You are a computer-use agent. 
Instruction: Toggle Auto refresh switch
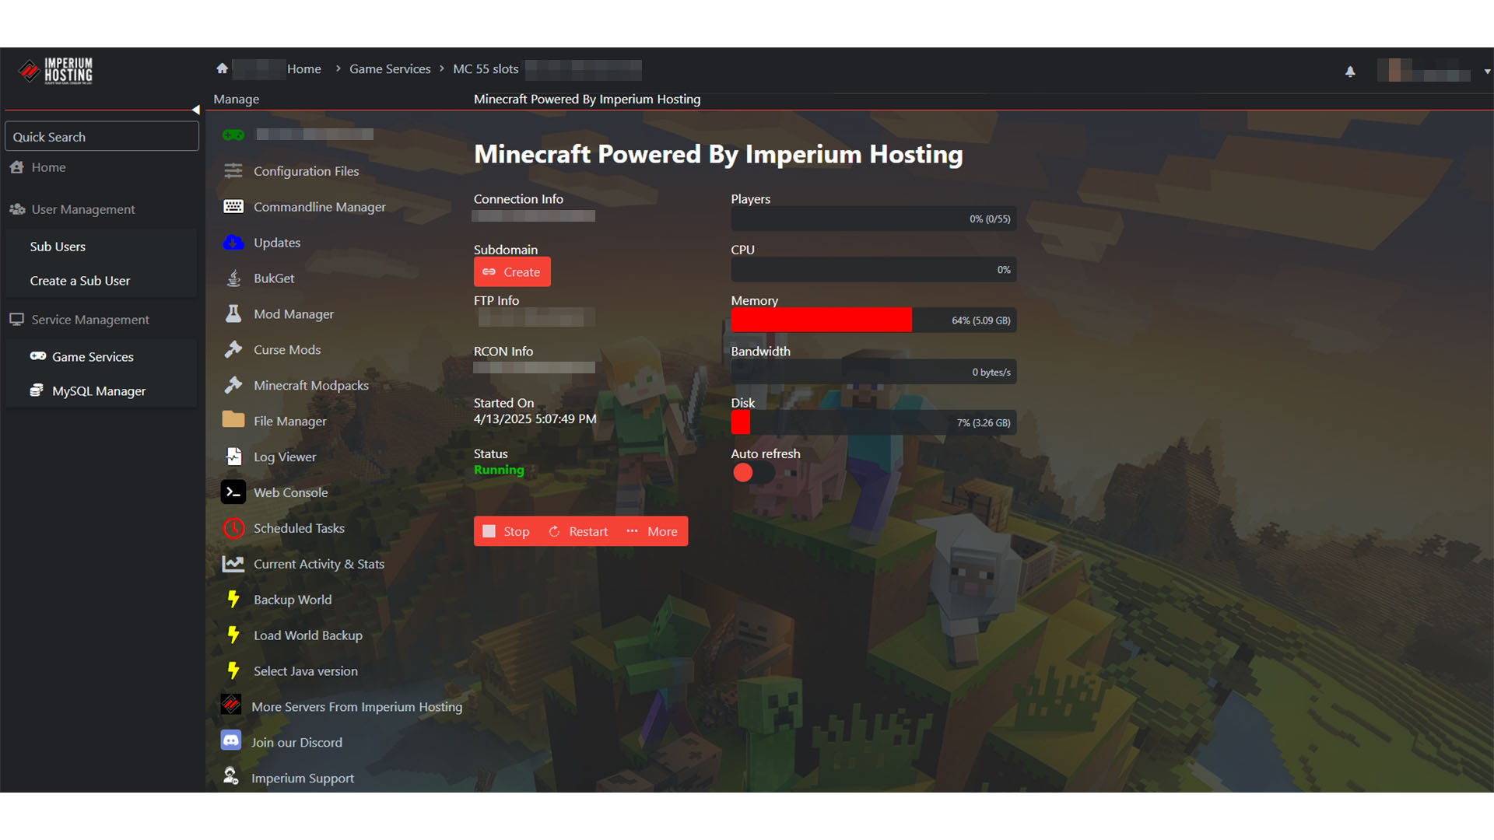(754, 472)
